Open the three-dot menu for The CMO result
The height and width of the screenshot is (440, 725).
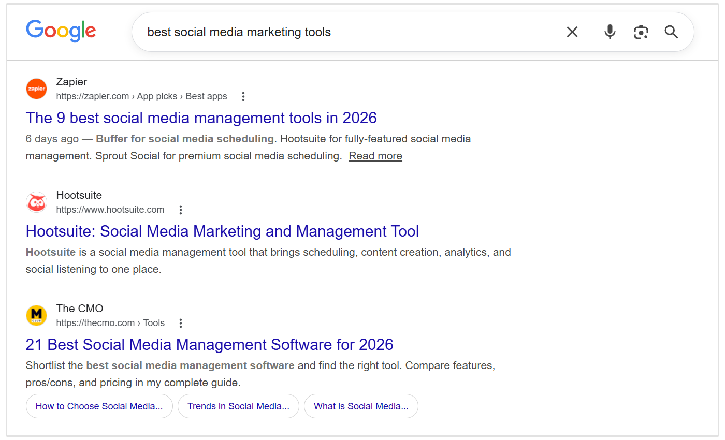pos(180,322)
